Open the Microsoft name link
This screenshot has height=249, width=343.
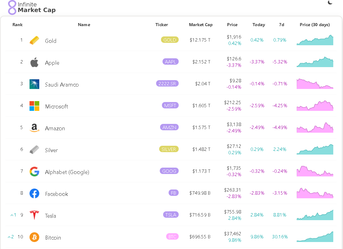[x=56, y=107]
